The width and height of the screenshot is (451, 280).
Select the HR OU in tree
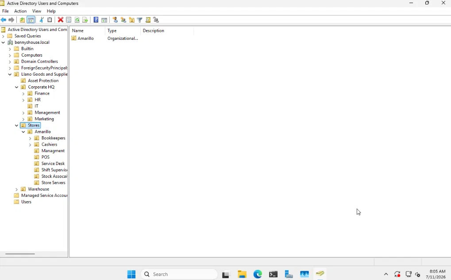[38, 100]
